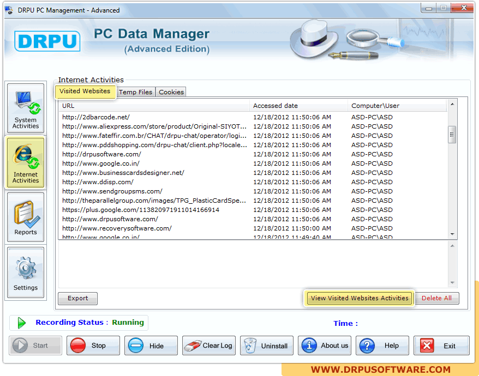Screen dimensions: 479x376
Task: Sort by the Computer\User column header
Action: tap(397, 106)
